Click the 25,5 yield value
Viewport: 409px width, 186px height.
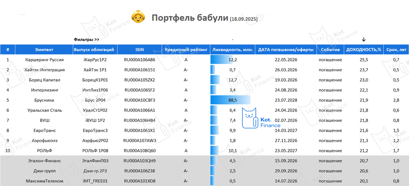[x=364, y=60]
